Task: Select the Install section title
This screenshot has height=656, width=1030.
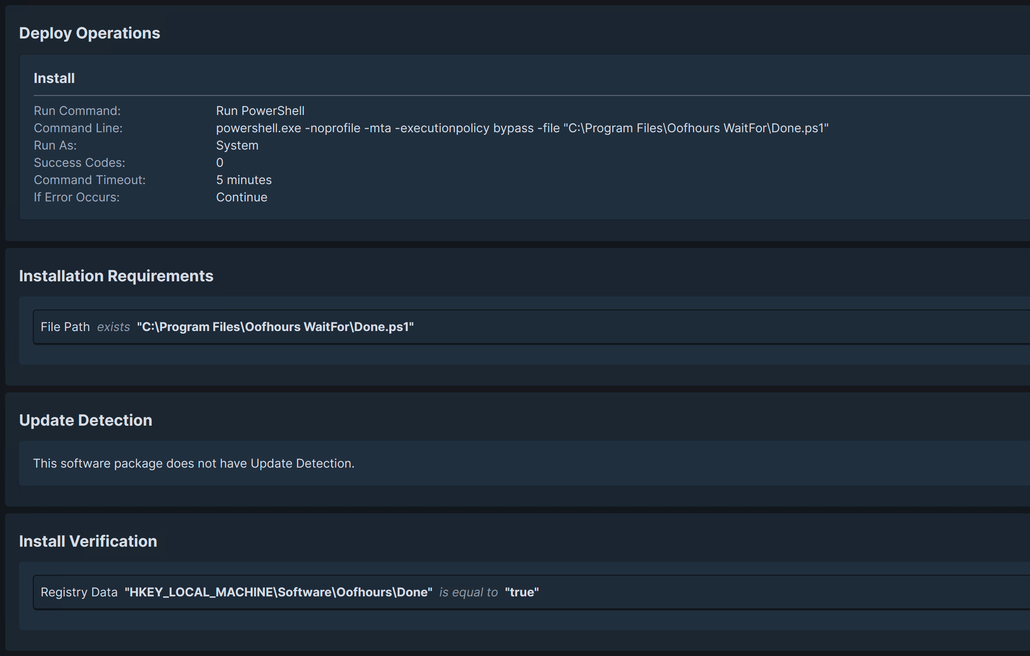Action: (x=54, y=78)
